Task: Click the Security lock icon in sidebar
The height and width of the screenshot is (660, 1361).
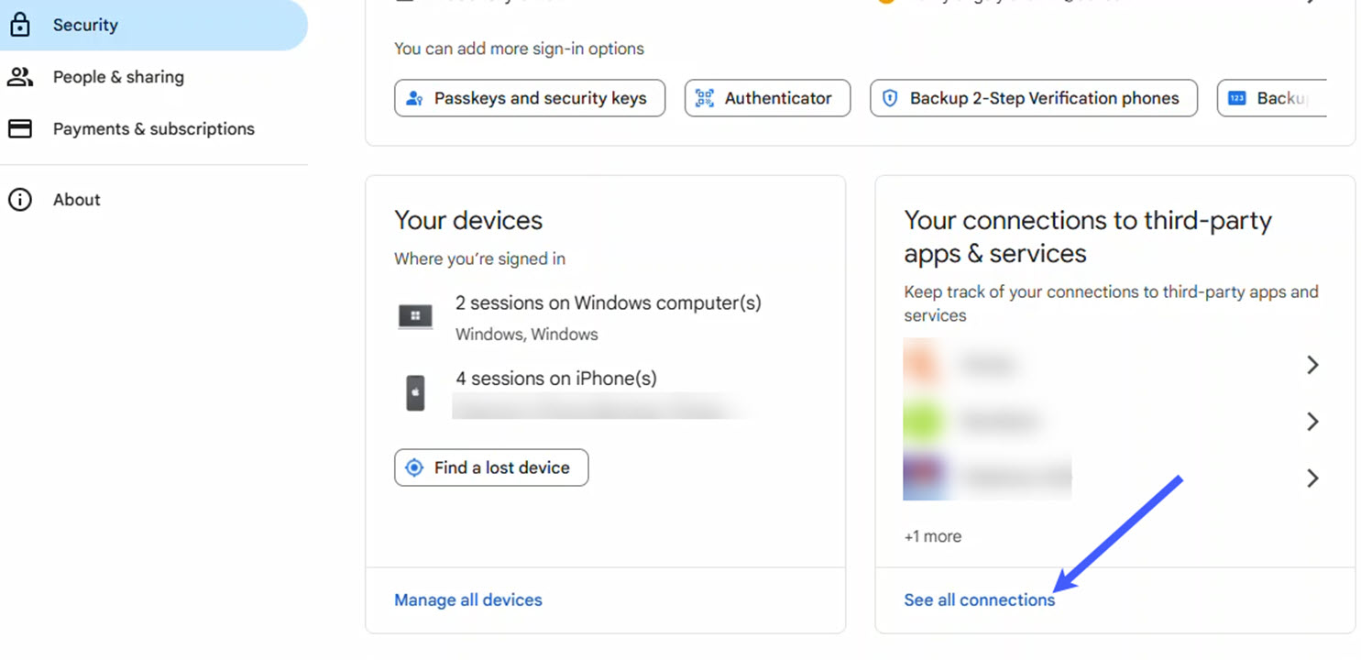Action: coord(20,25)
